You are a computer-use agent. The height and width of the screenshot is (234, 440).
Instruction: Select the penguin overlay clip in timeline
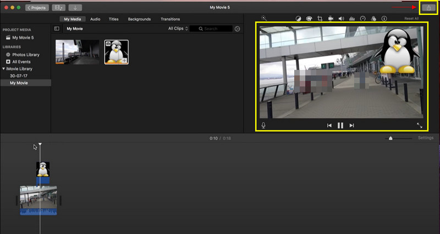tap(43, 172)
